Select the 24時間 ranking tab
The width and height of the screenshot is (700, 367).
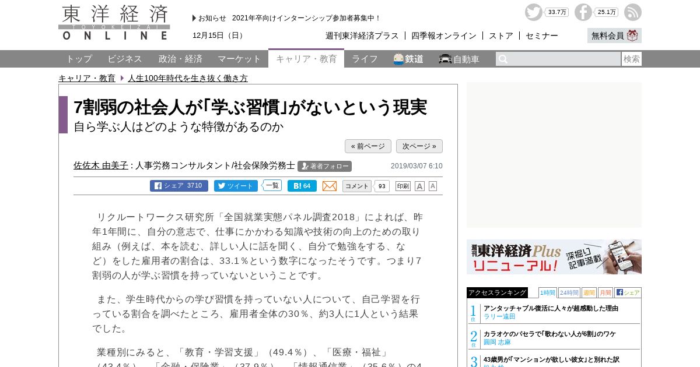click(569, 292)
